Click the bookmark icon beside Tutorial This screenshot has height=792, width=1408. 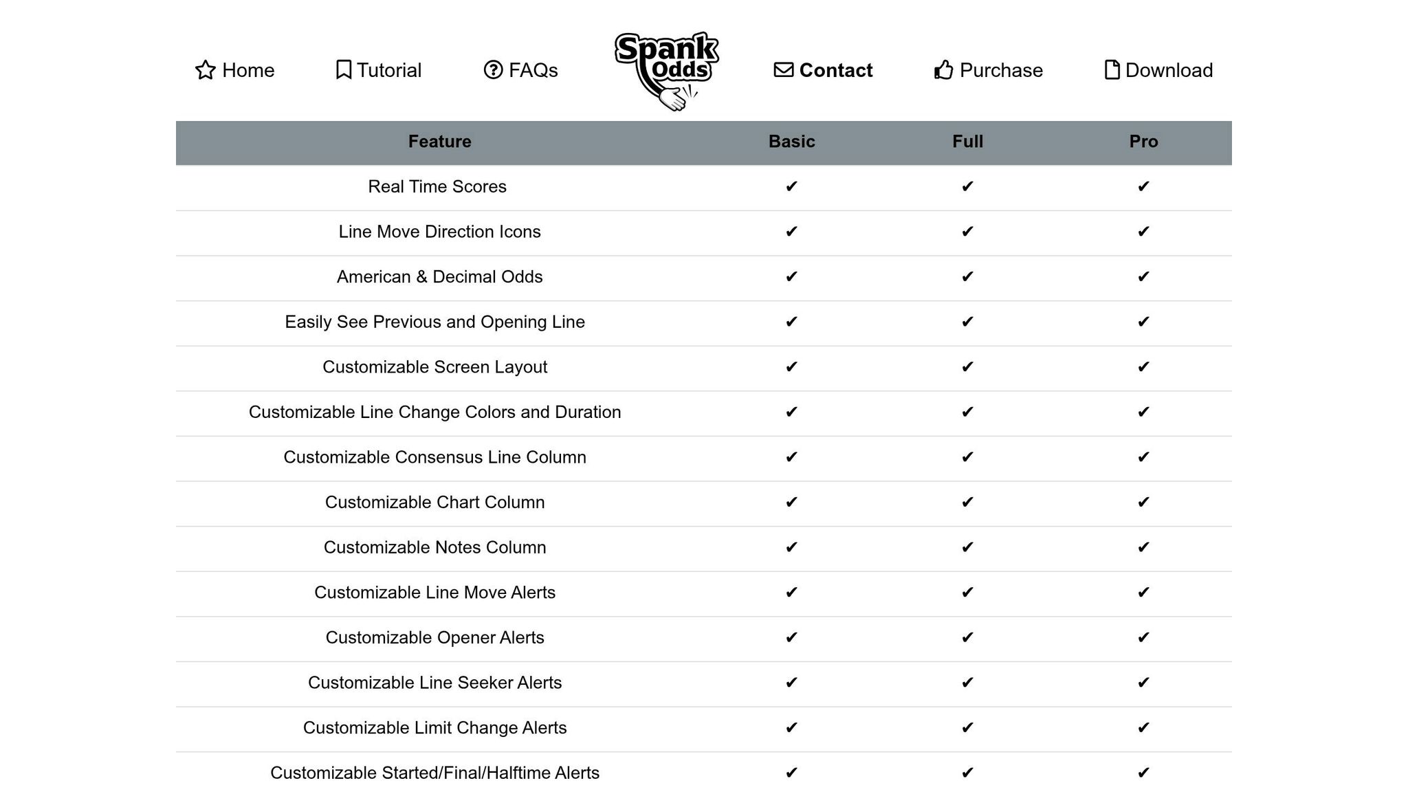[343, 70]
